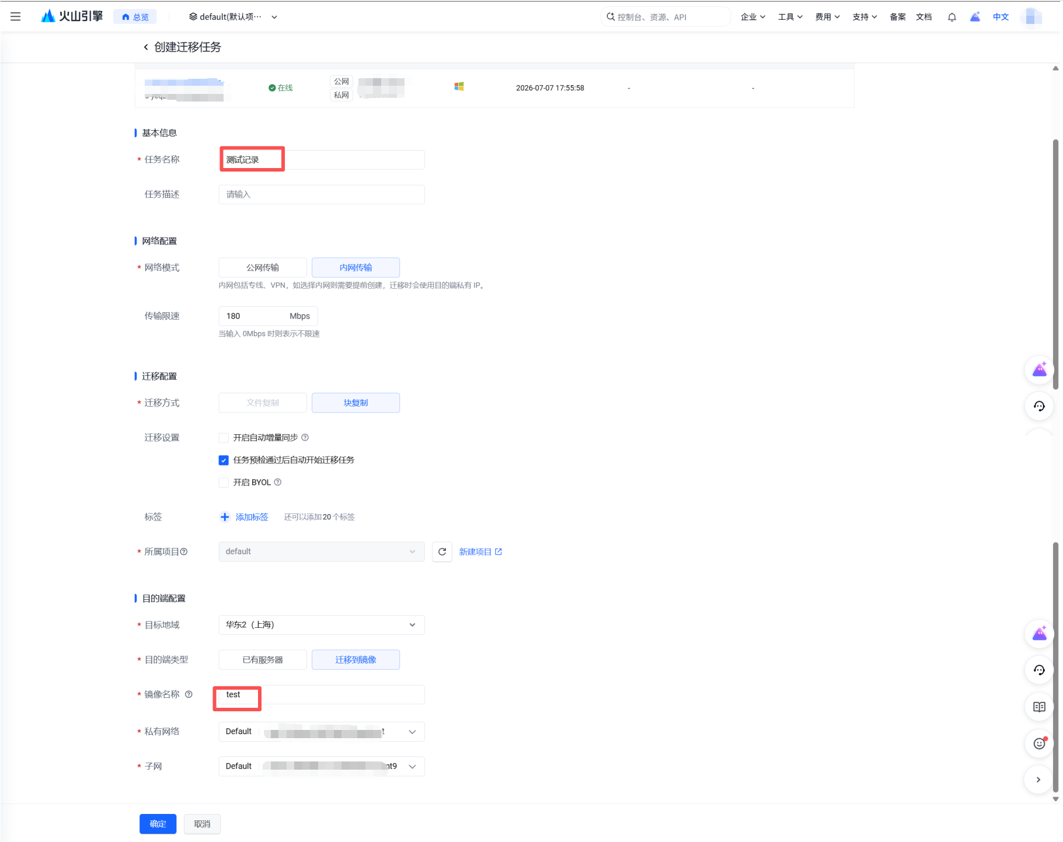This screenshot has width=1063, height=842.
Task: Open the floating documentation book icon
Action: point(1040,707)
